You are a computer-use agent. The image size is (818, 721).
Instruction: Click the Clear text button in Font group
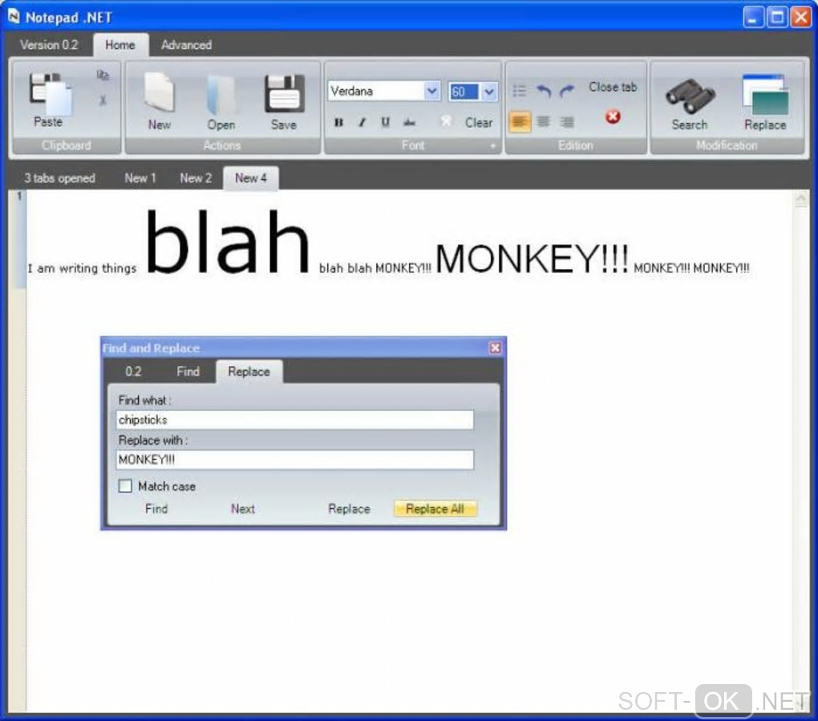479,123
